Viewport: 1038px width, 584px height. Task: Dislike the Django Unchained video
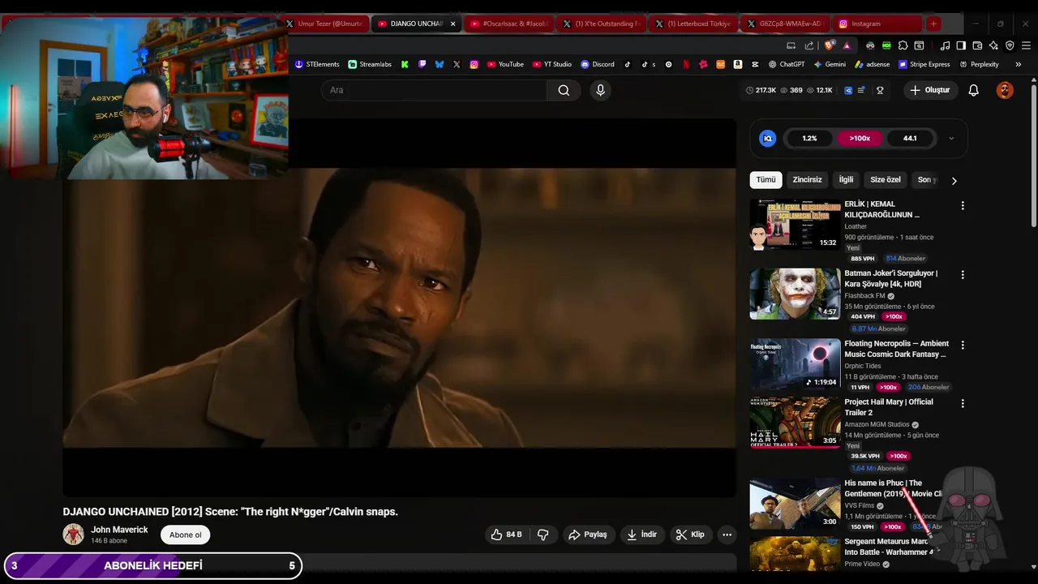tap(543, 535)
